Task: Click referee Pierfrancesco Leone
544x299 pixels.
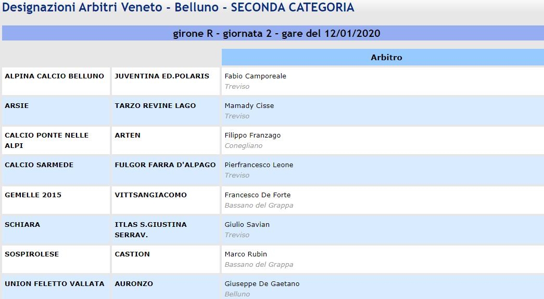Action: [x=259, y=165]
